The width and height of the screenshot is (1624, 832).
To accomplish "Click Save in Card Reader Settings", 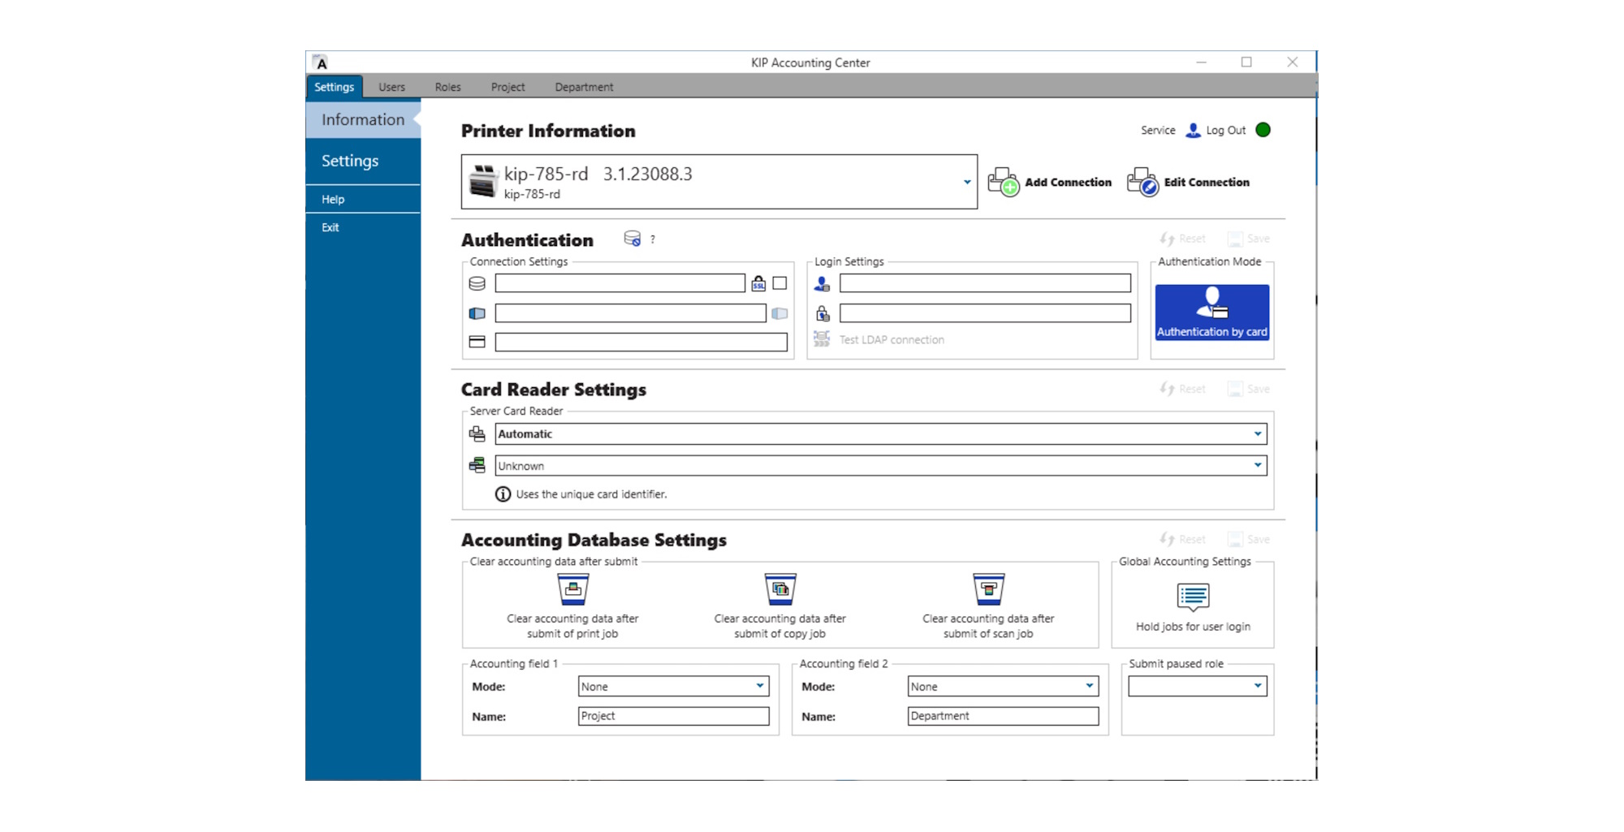I will (1249, 389).
